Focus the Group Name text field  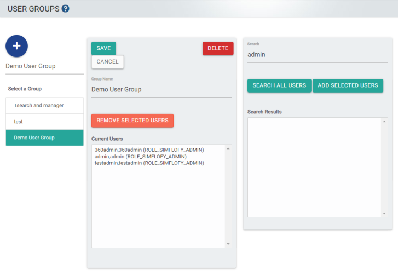point(161,90)
